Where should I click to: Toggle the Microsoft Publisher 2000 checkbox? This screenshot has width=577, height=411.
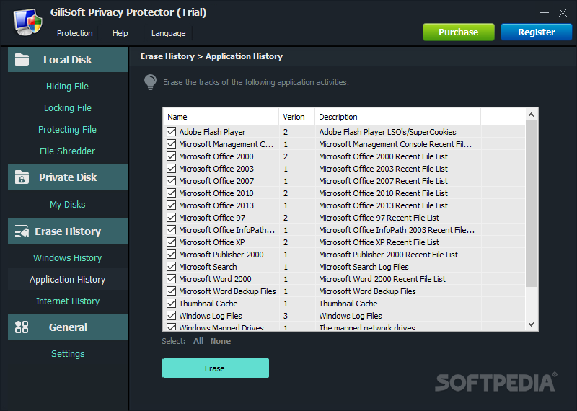point(171,255)
